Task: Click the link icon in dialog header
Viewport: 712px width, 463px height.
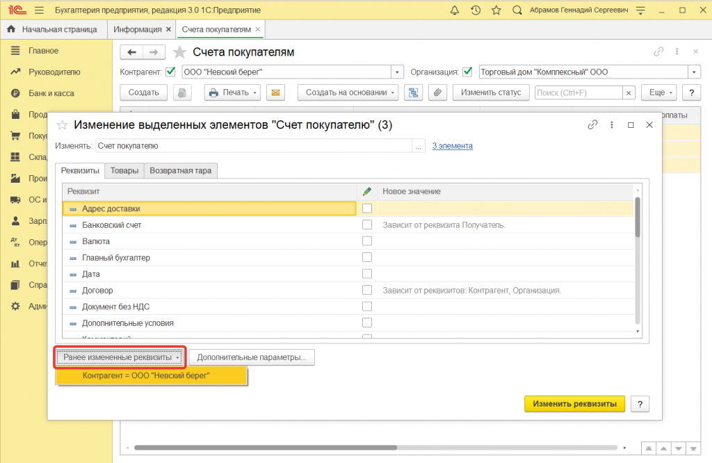Action: (x=592, y=125)
